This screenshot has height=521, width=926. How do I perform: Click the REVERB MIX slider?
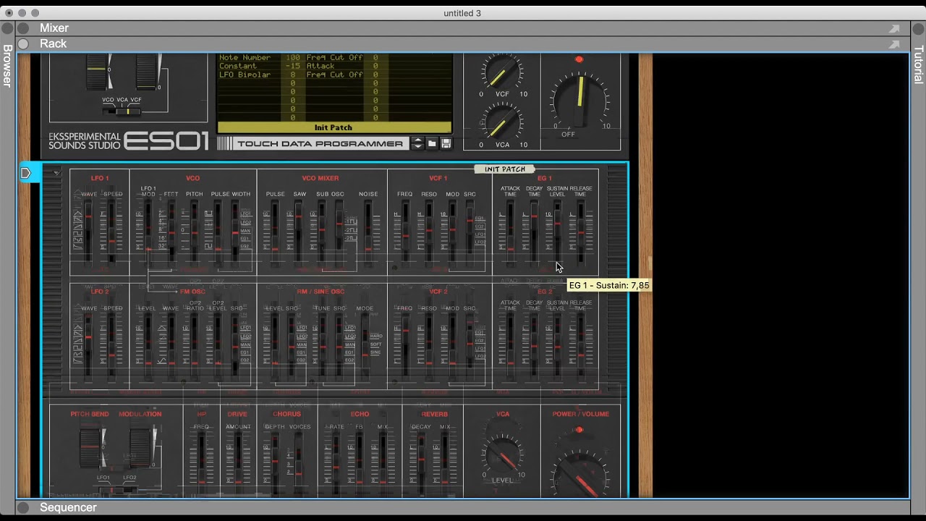click(x=444, y=463)
